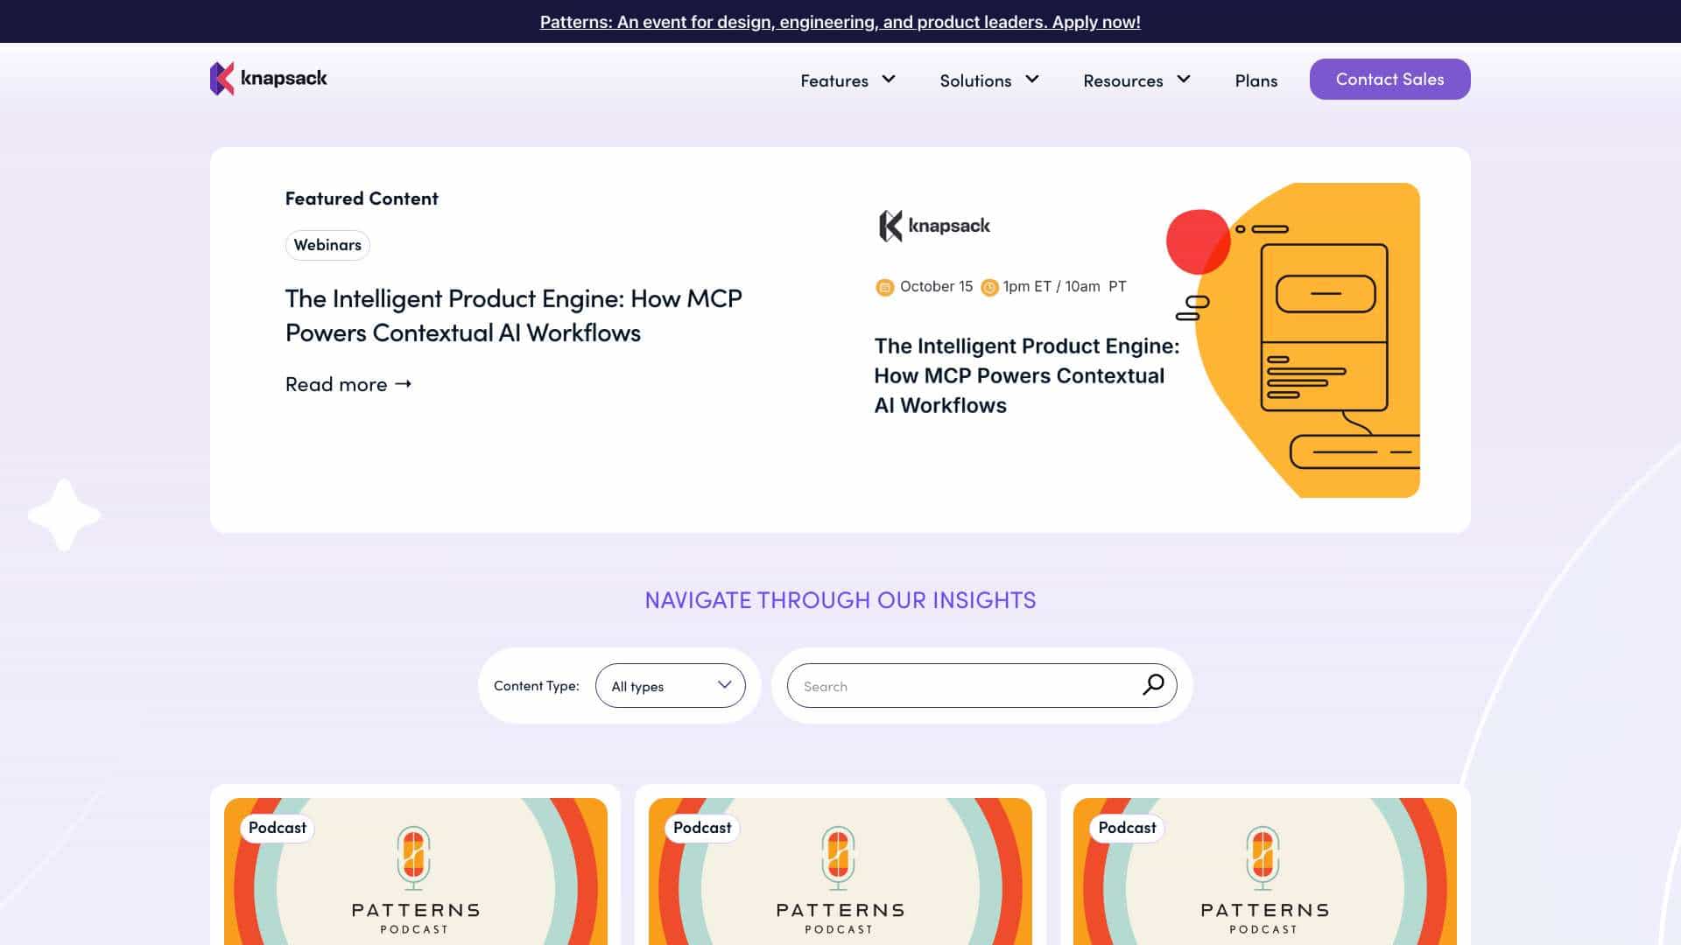The width and height of the screenshot is (1681, 945).
Task: Click the Podcast tag on last card
Action: [x=1128, y=828]
